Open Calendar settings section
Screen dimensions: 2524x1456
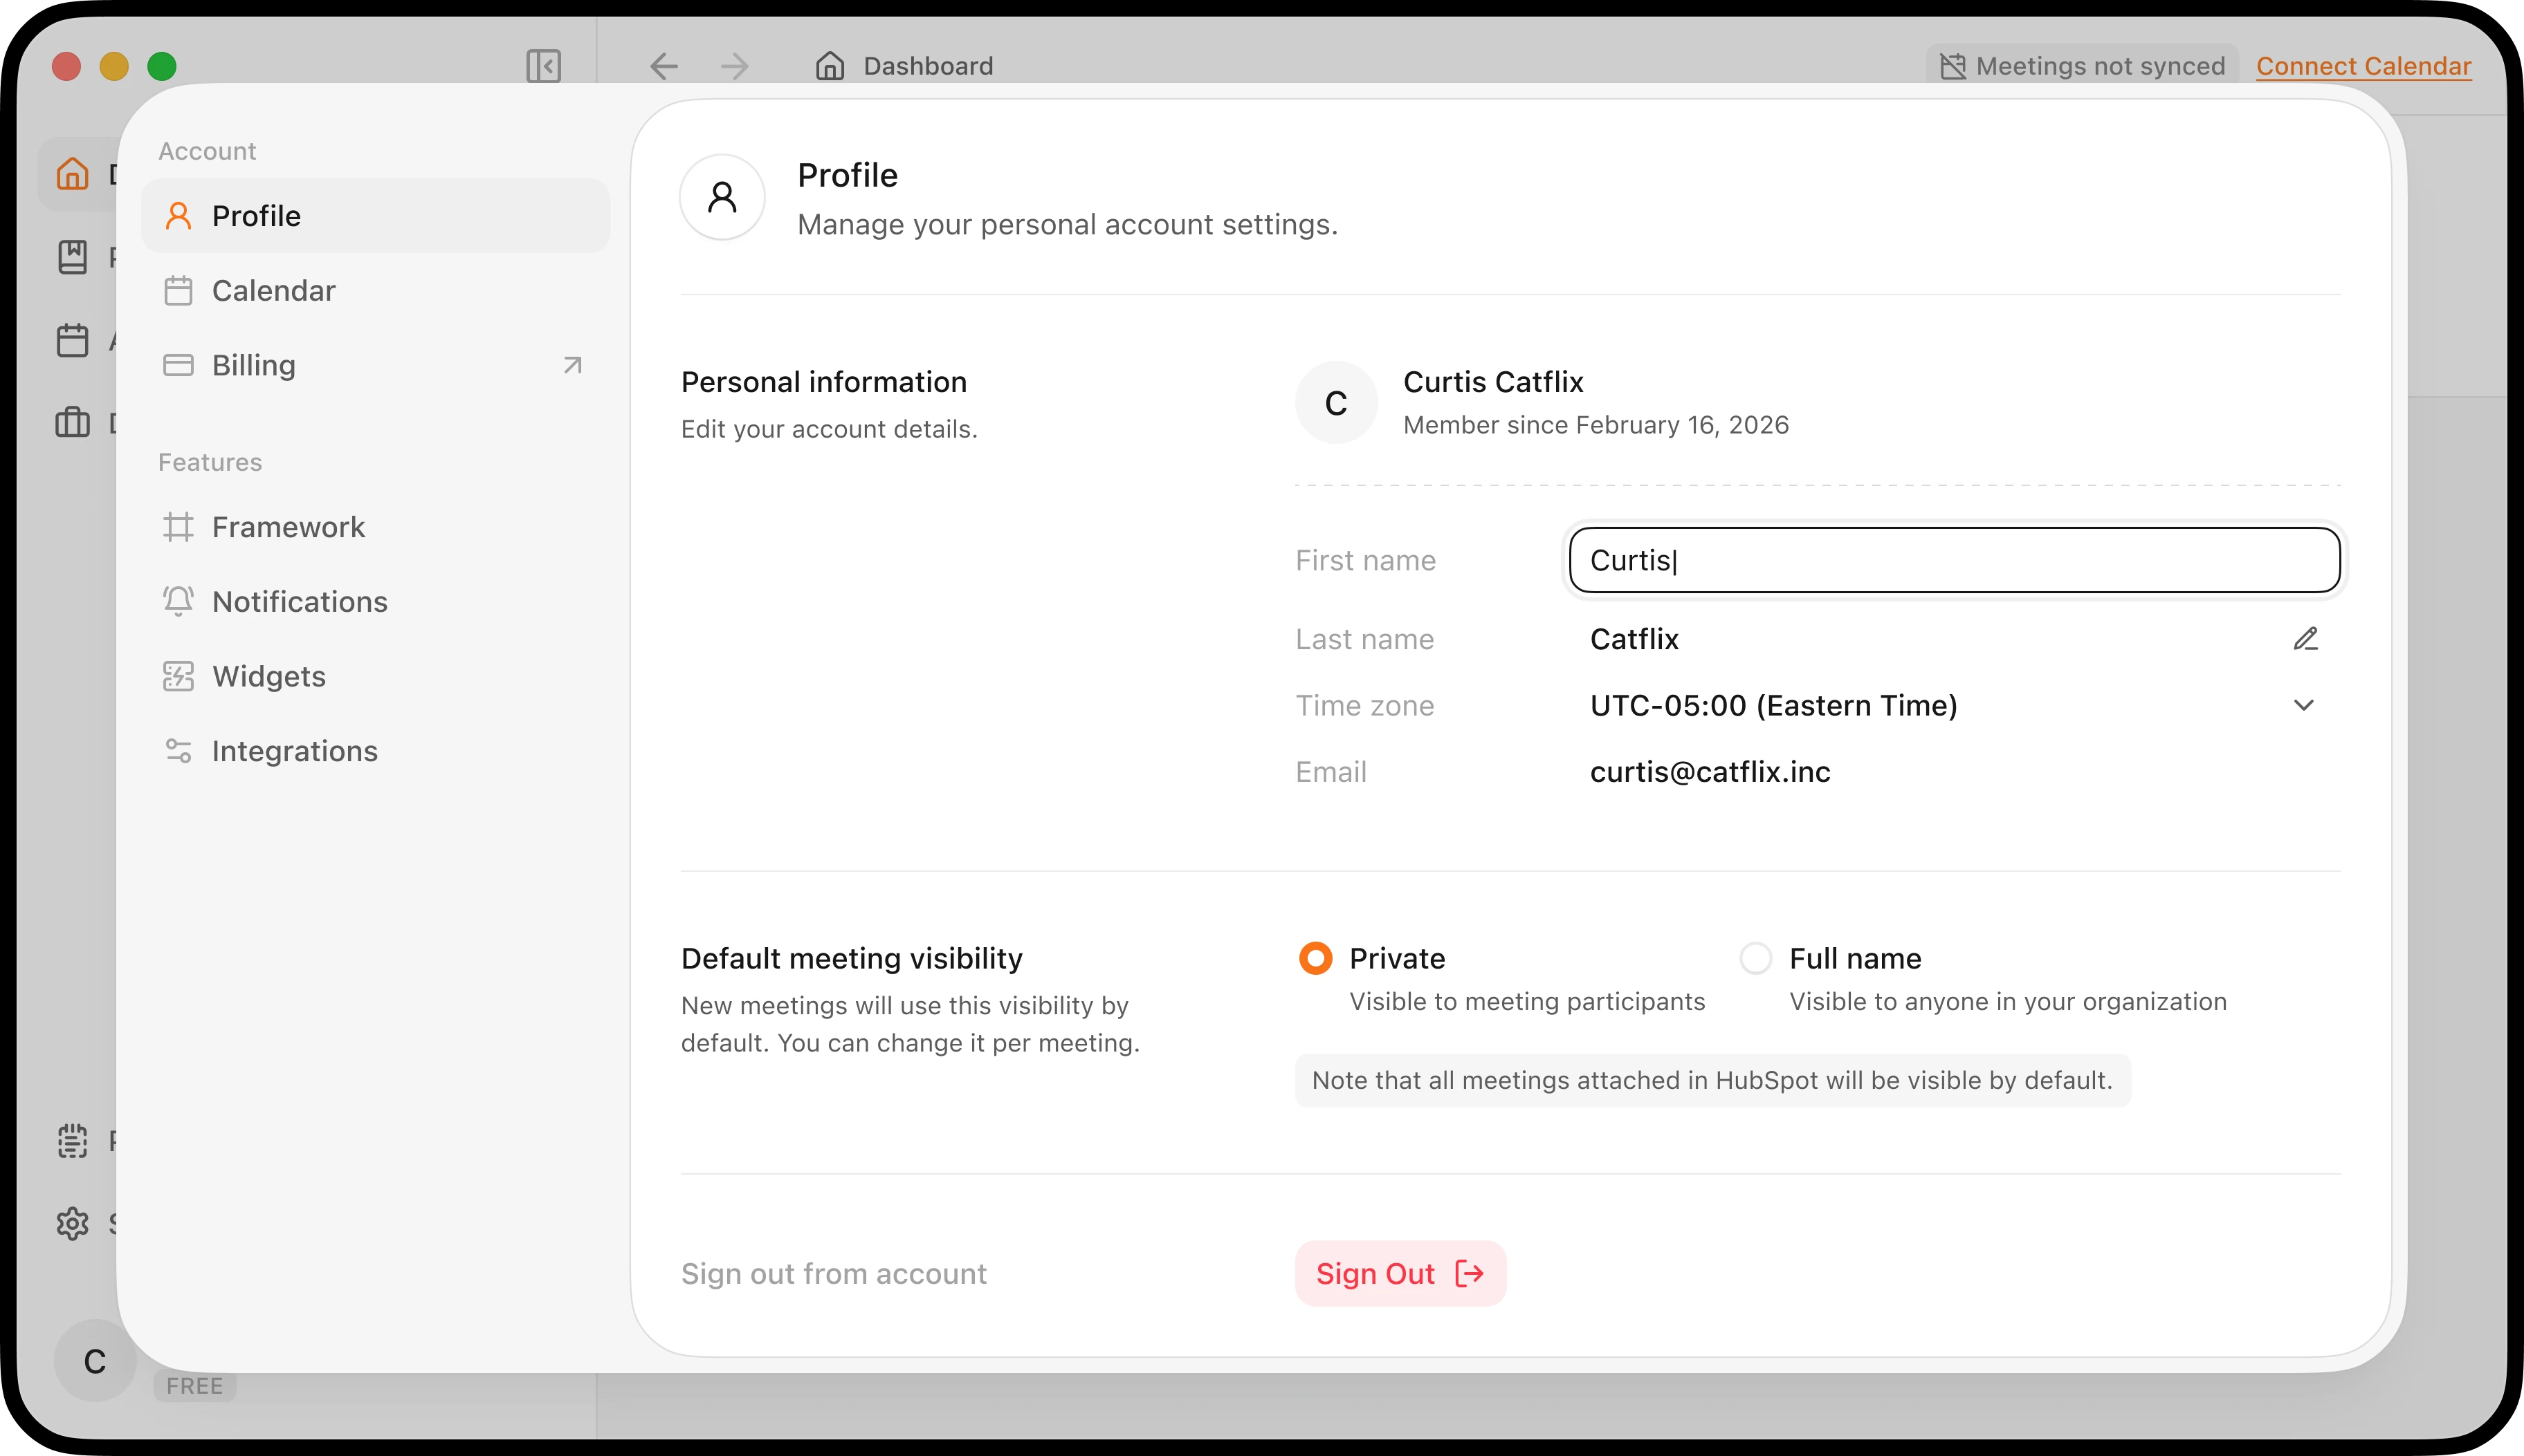pos(375,291)
